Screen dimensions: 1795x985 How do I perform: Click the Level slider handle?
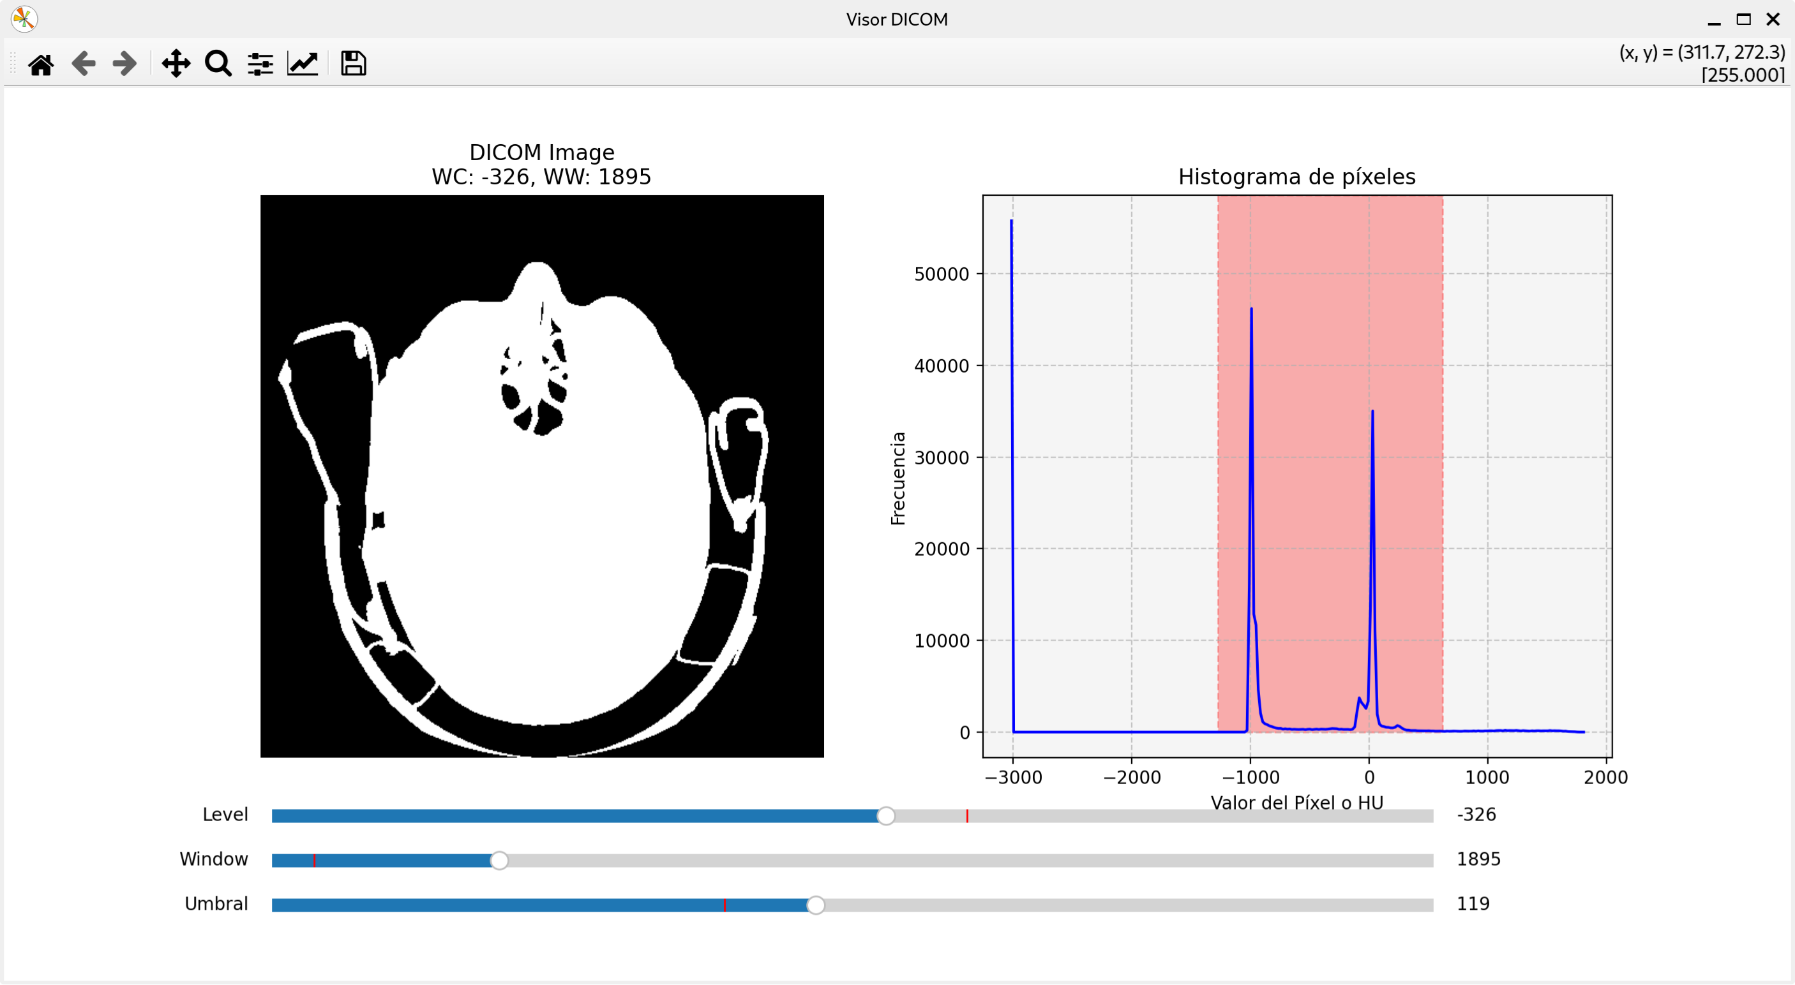coord(885,816)
